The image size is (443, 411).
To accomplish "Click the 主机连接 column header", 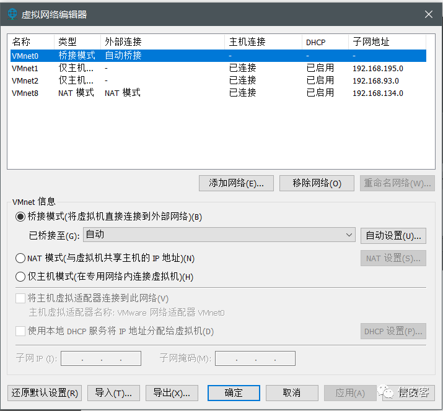I will 263,41.
